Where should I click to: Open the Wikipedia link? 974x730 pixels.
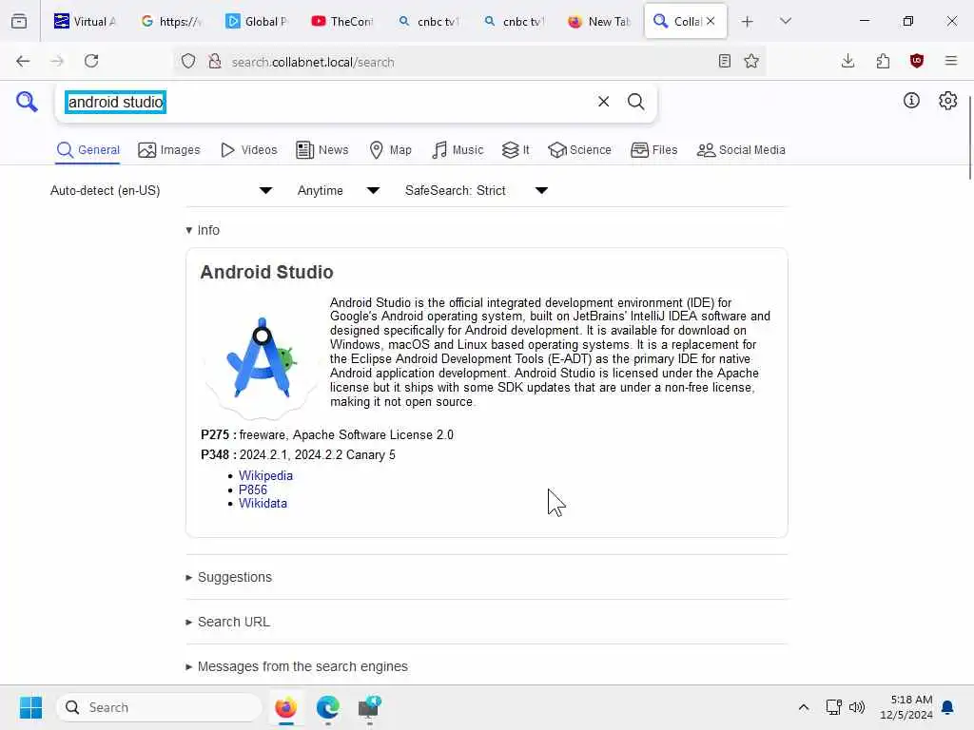tap(266, 475)
